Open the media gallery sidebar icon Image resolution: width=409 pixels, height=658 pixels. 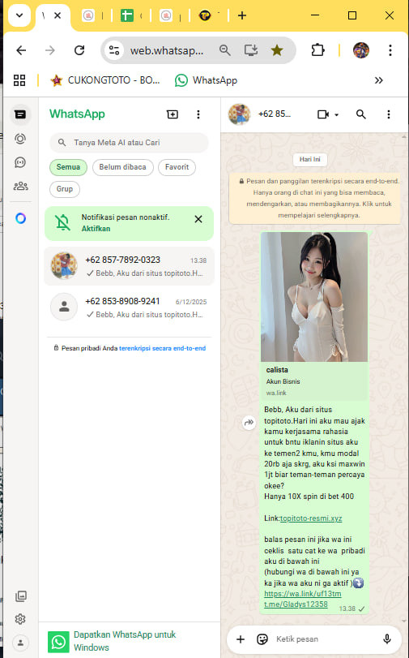20,596
